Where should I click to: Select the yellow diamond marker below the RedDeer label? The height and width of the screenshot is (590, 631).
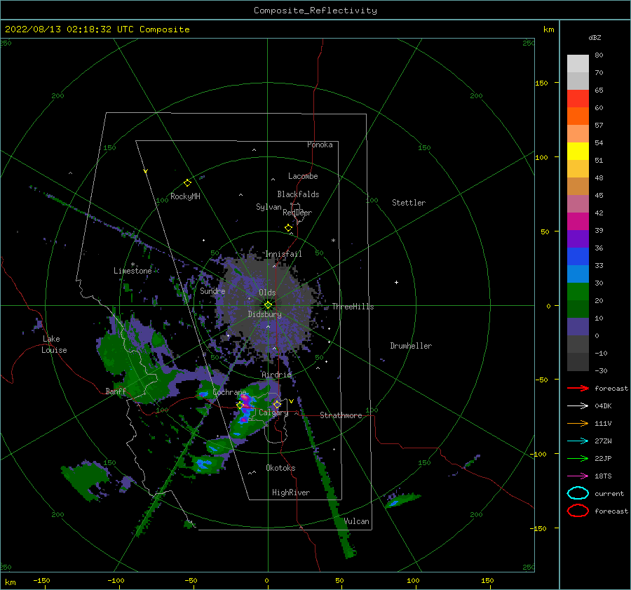(288, 228)
